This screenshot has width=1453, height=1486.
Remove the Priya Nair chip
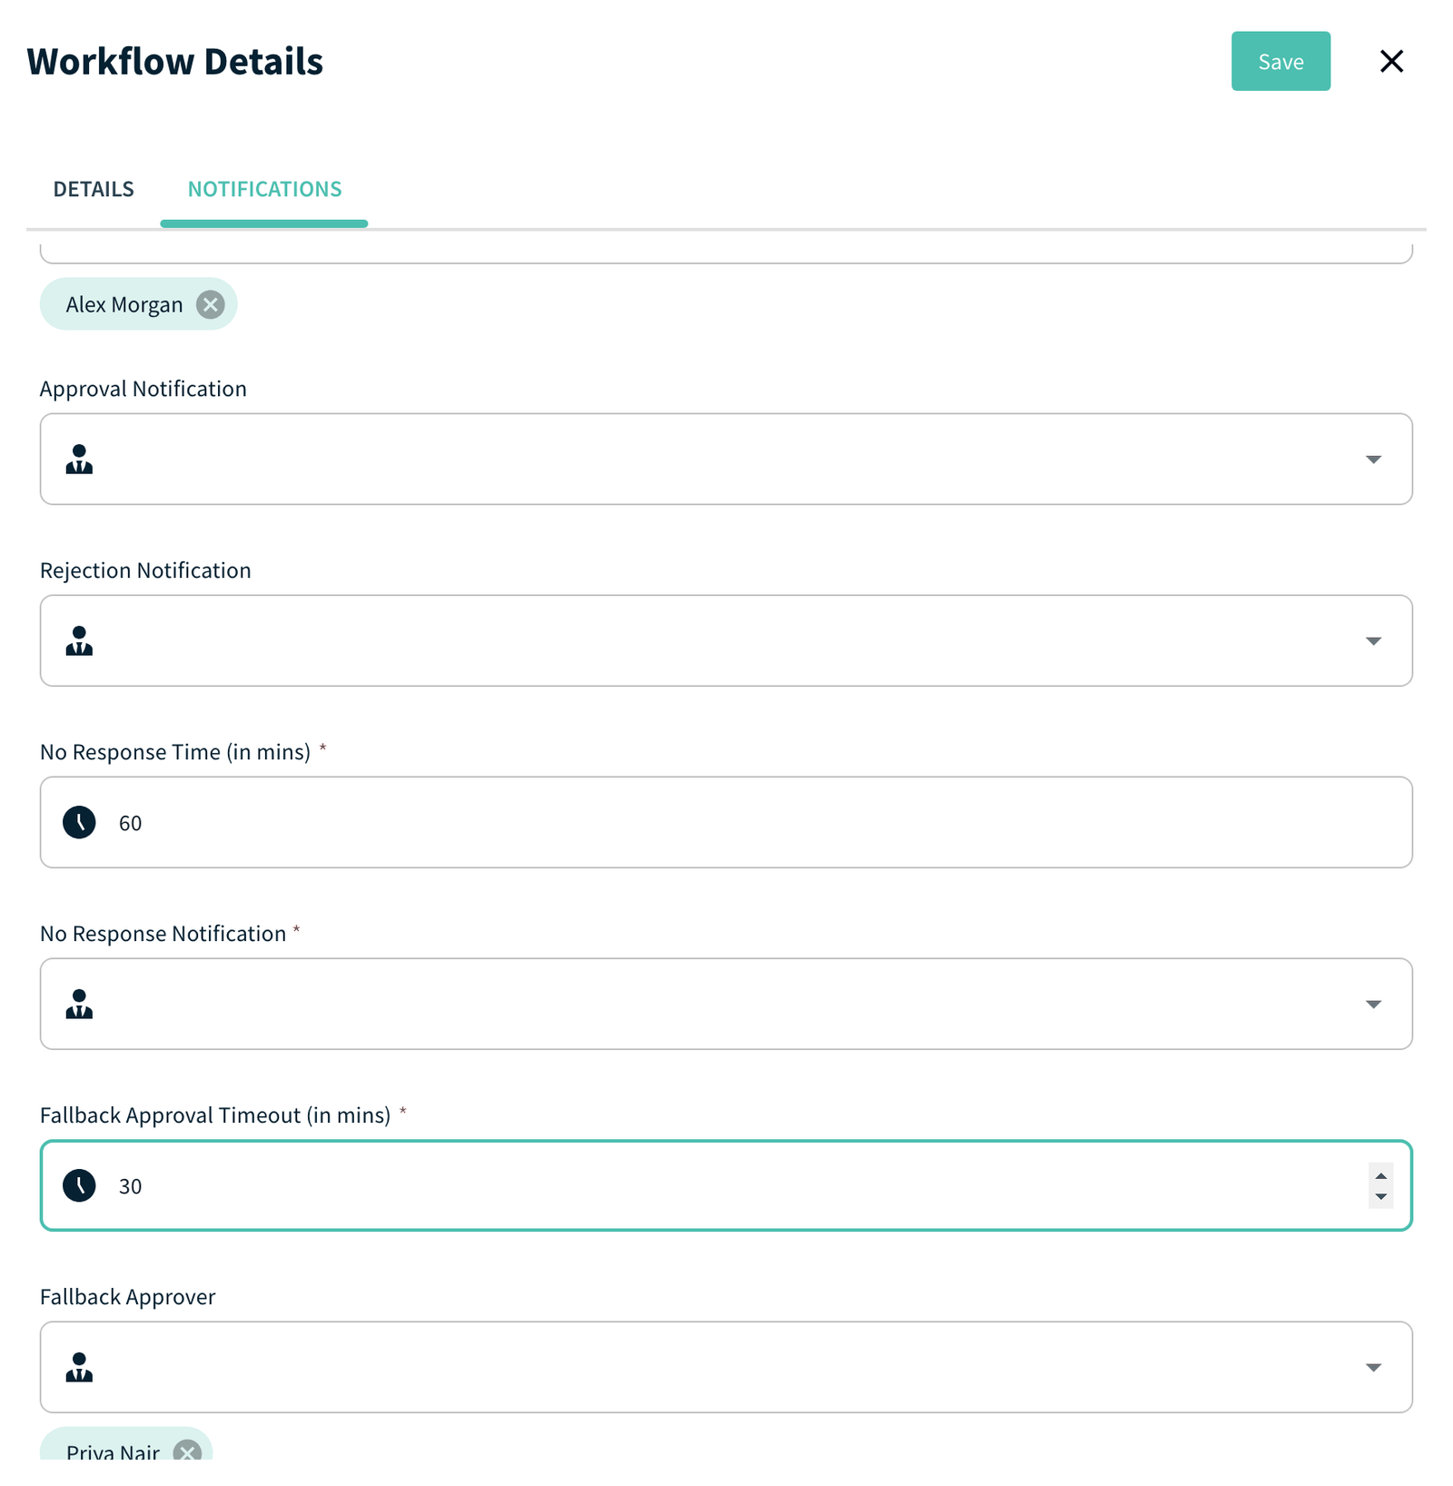tap(187, 1451)
